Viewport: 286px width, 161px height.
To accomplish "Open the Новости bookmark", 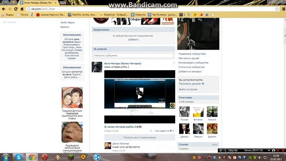I will [138, 15].
